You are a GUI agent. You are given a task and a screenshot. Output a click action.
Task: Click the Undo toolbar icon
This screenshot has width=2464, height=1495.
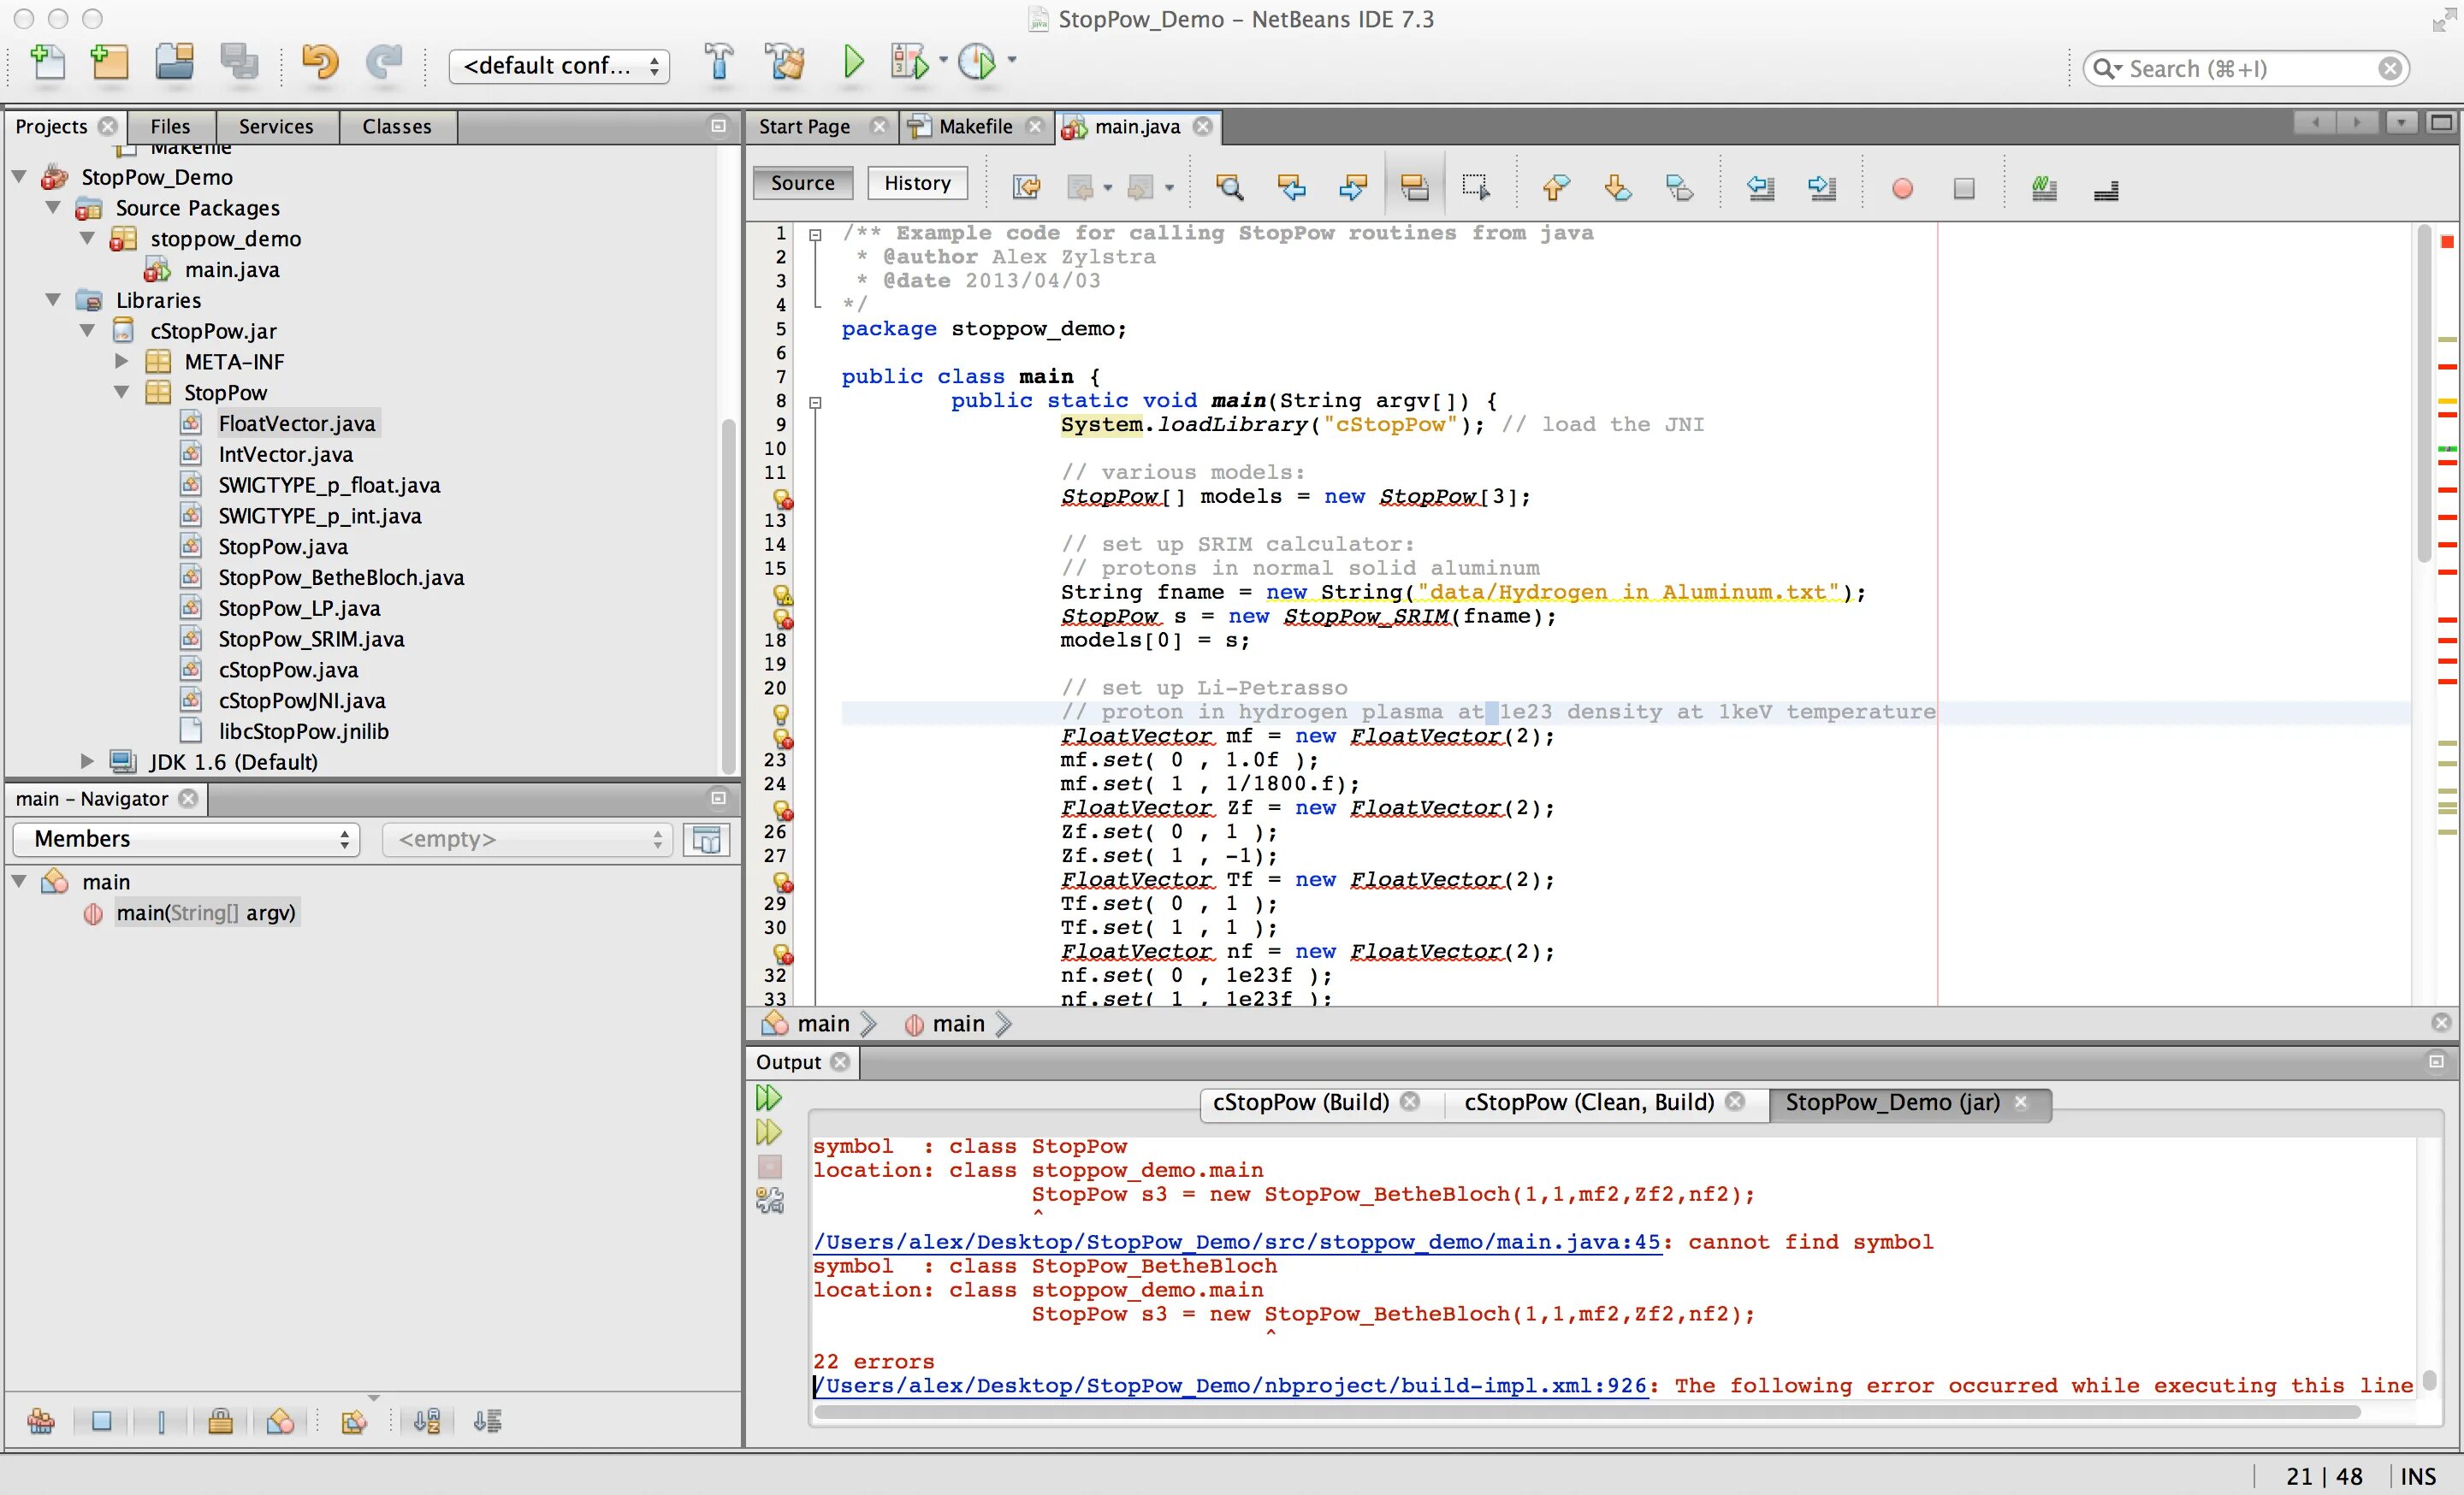point(320,62)
